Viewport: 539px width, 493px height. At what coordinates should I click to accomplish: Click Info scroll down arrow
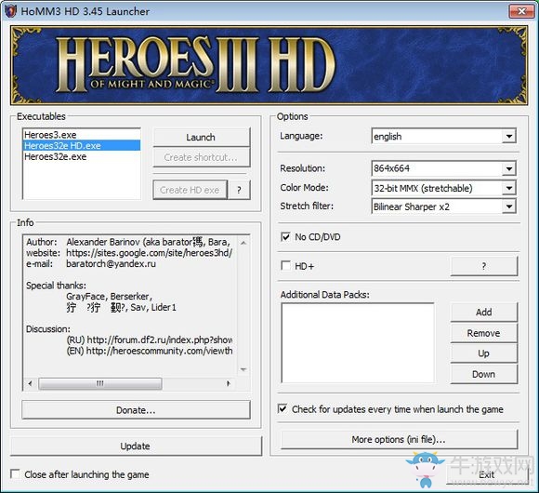[243, 369]
